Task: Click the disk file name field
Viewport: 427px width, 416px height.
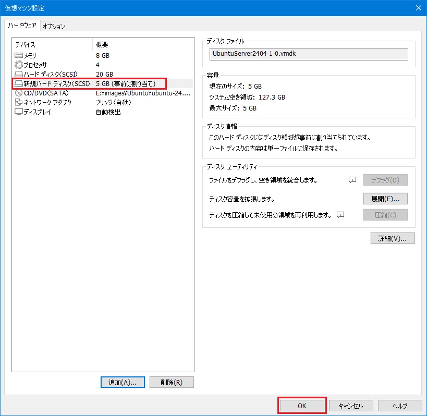Action: coord(309,54)
